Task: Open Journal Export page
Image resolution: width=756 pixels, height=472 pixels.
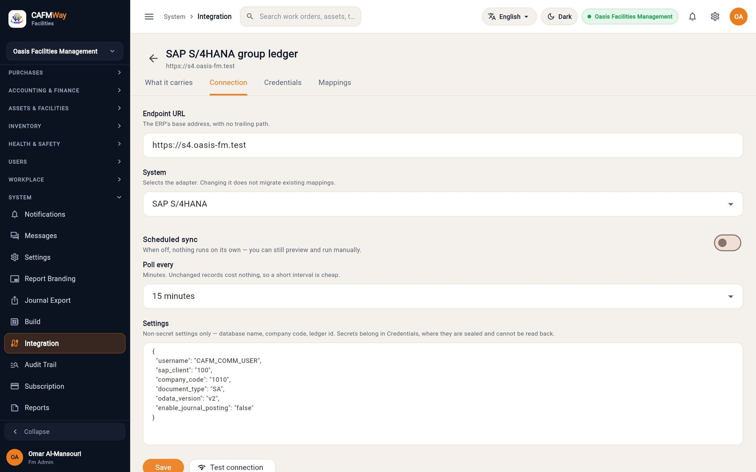Action: [x=65, y=300]
